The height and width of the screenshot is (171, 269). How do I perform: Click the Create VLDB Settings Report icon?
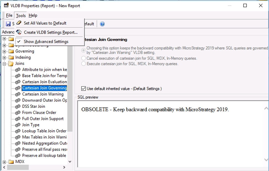point(19,32)
